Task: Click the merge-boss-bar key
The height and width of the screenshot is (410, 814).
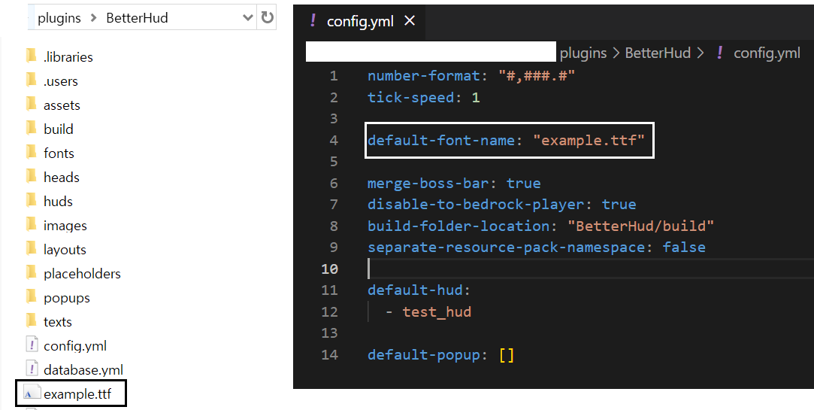Action: pos(428,183)
